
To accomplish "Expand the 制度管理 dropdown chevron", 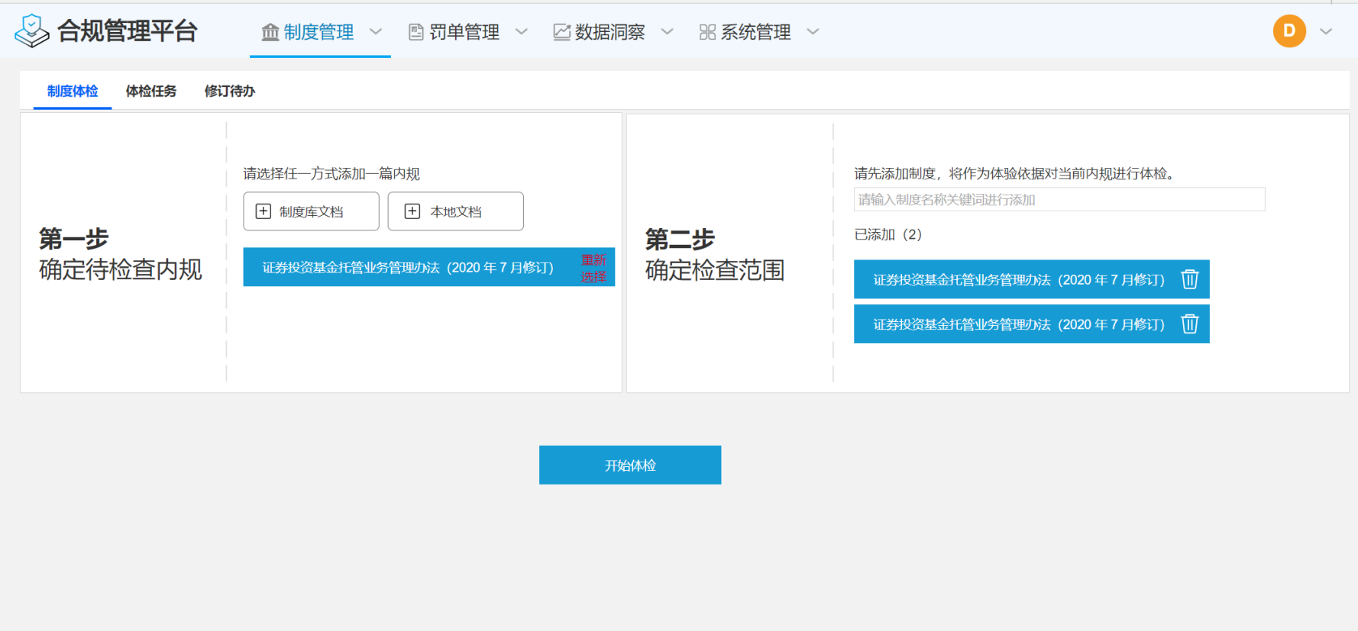I will pyautogui.click(x=376, y=32).
